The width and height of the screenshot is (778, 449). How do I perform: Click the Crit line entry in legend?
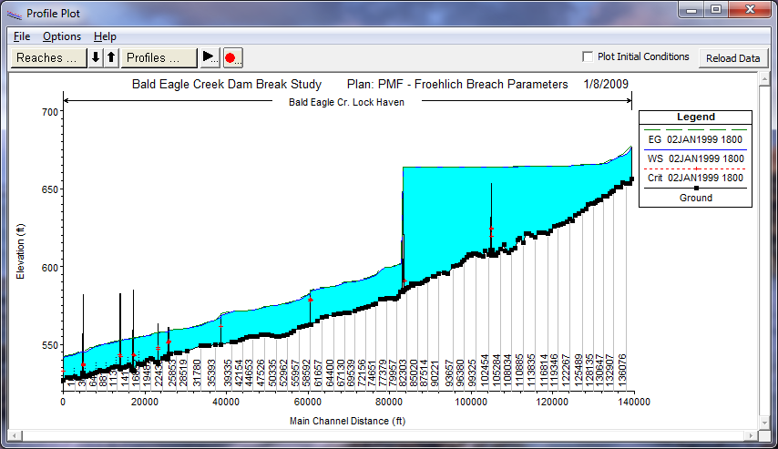[x=695, y=179]
